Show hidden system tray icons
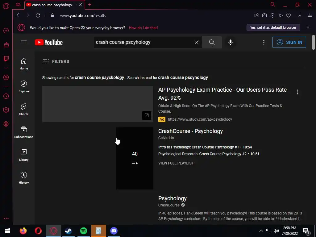 tap(261, 231)
